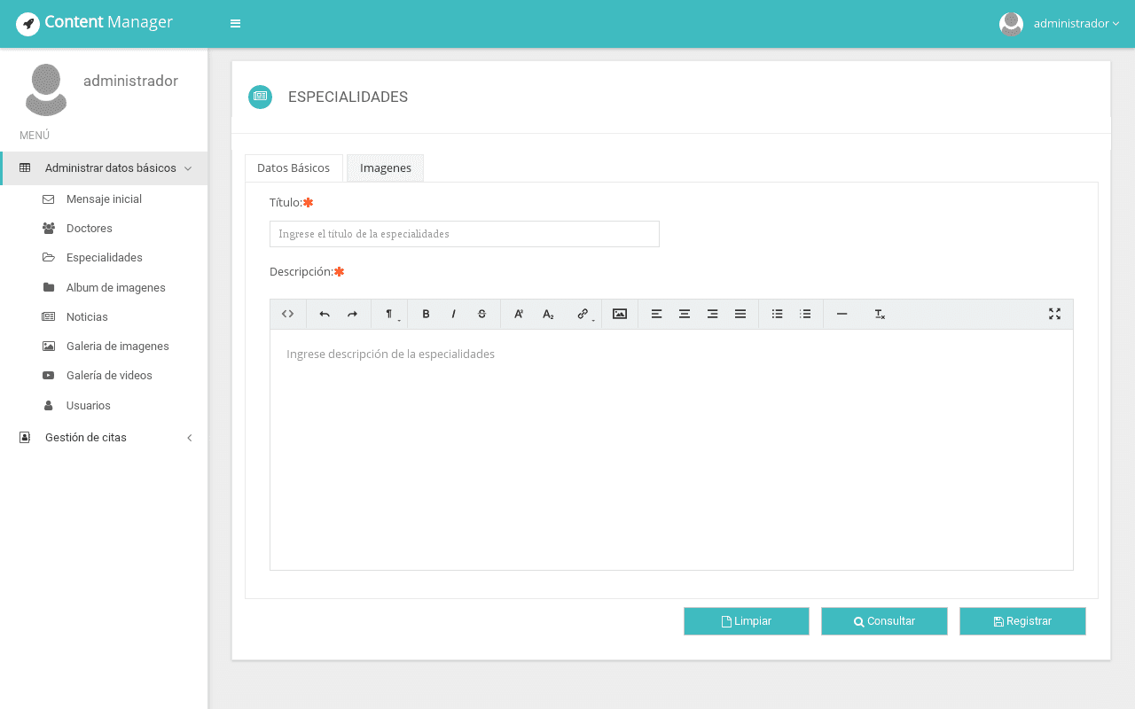Toggle bold text formatting
1135x709 pixels.
coord(426,314)
